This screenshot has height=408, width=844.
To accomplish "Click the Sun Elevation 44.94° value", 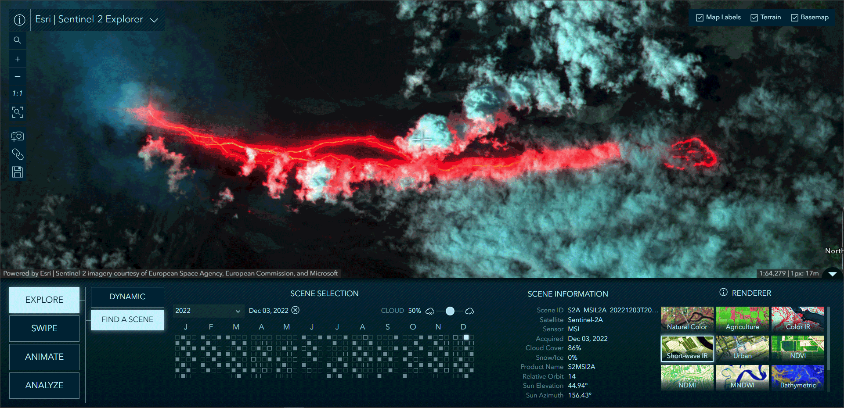I will point(578,386).
